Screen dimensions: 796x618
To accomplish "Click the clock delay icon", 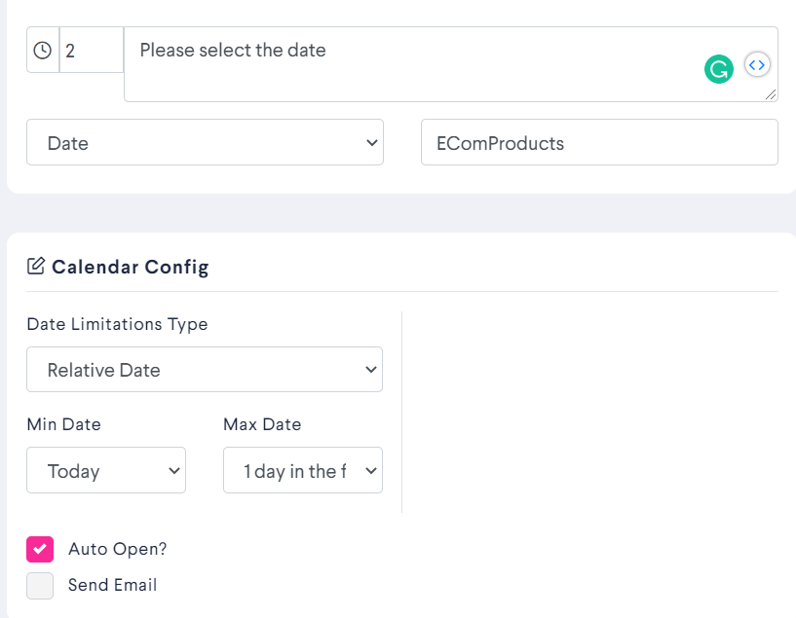I will [x=43, y=51].
